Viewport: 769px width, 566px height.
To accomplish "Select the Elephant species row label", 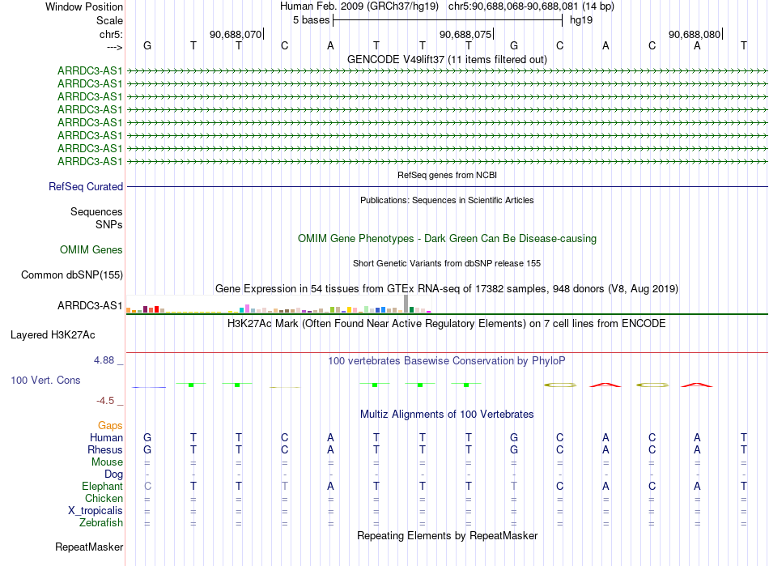I will coord(102,486).
